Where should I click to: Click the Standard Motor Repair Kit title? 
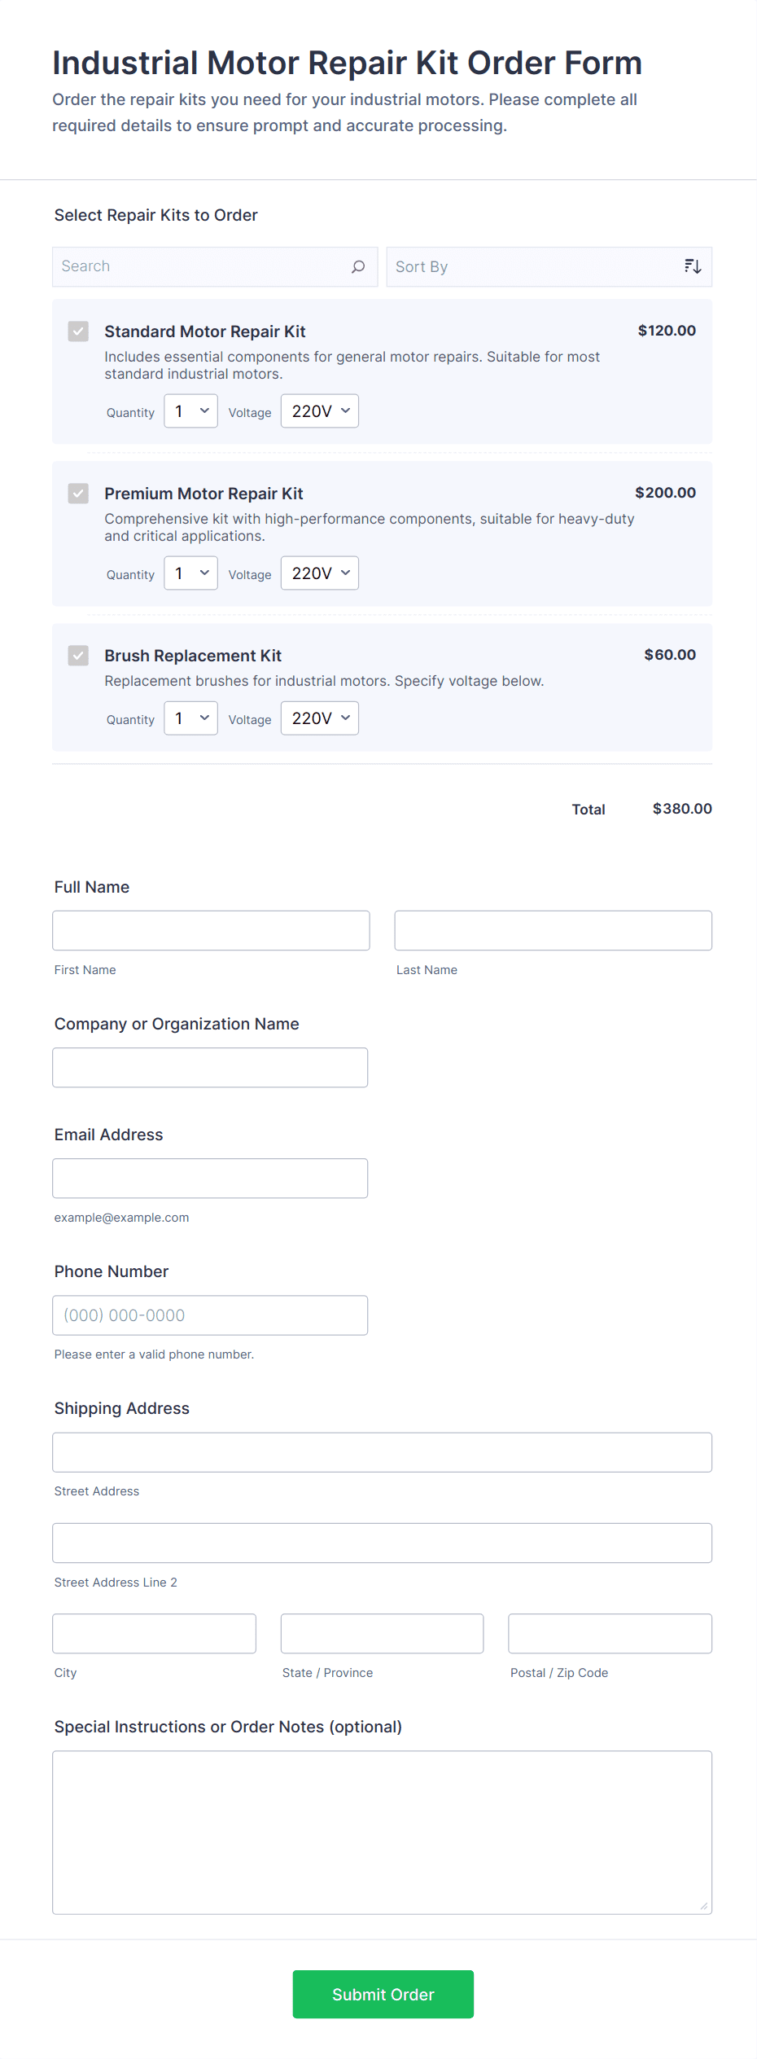coord(204,331)
